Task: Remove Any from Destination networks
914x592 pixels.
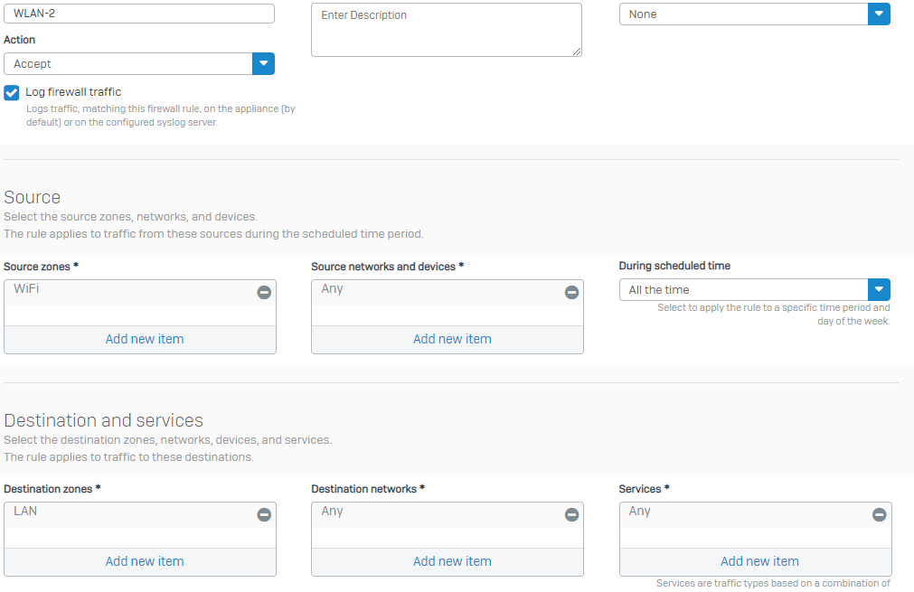Action: pyautogui.click(x=571, y=514)
